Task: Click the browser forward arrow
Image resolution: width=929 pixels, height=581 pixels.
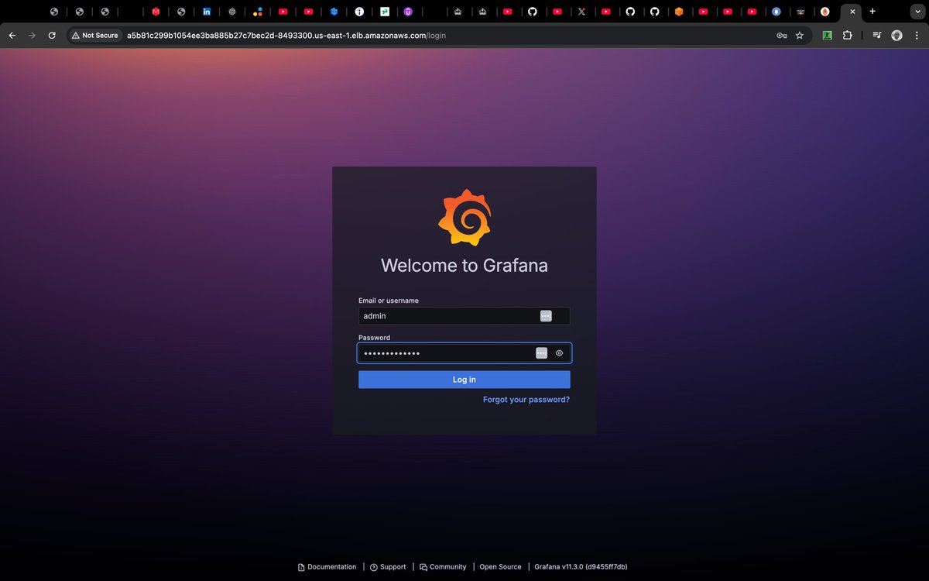Action: coord(32,36)
